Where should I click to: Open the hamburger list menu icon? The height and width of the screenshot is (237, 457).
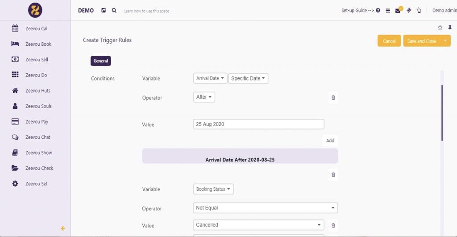click(388, 11)
